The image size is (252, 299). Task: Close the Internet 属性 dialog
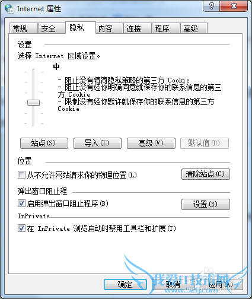tap(234, 6)
